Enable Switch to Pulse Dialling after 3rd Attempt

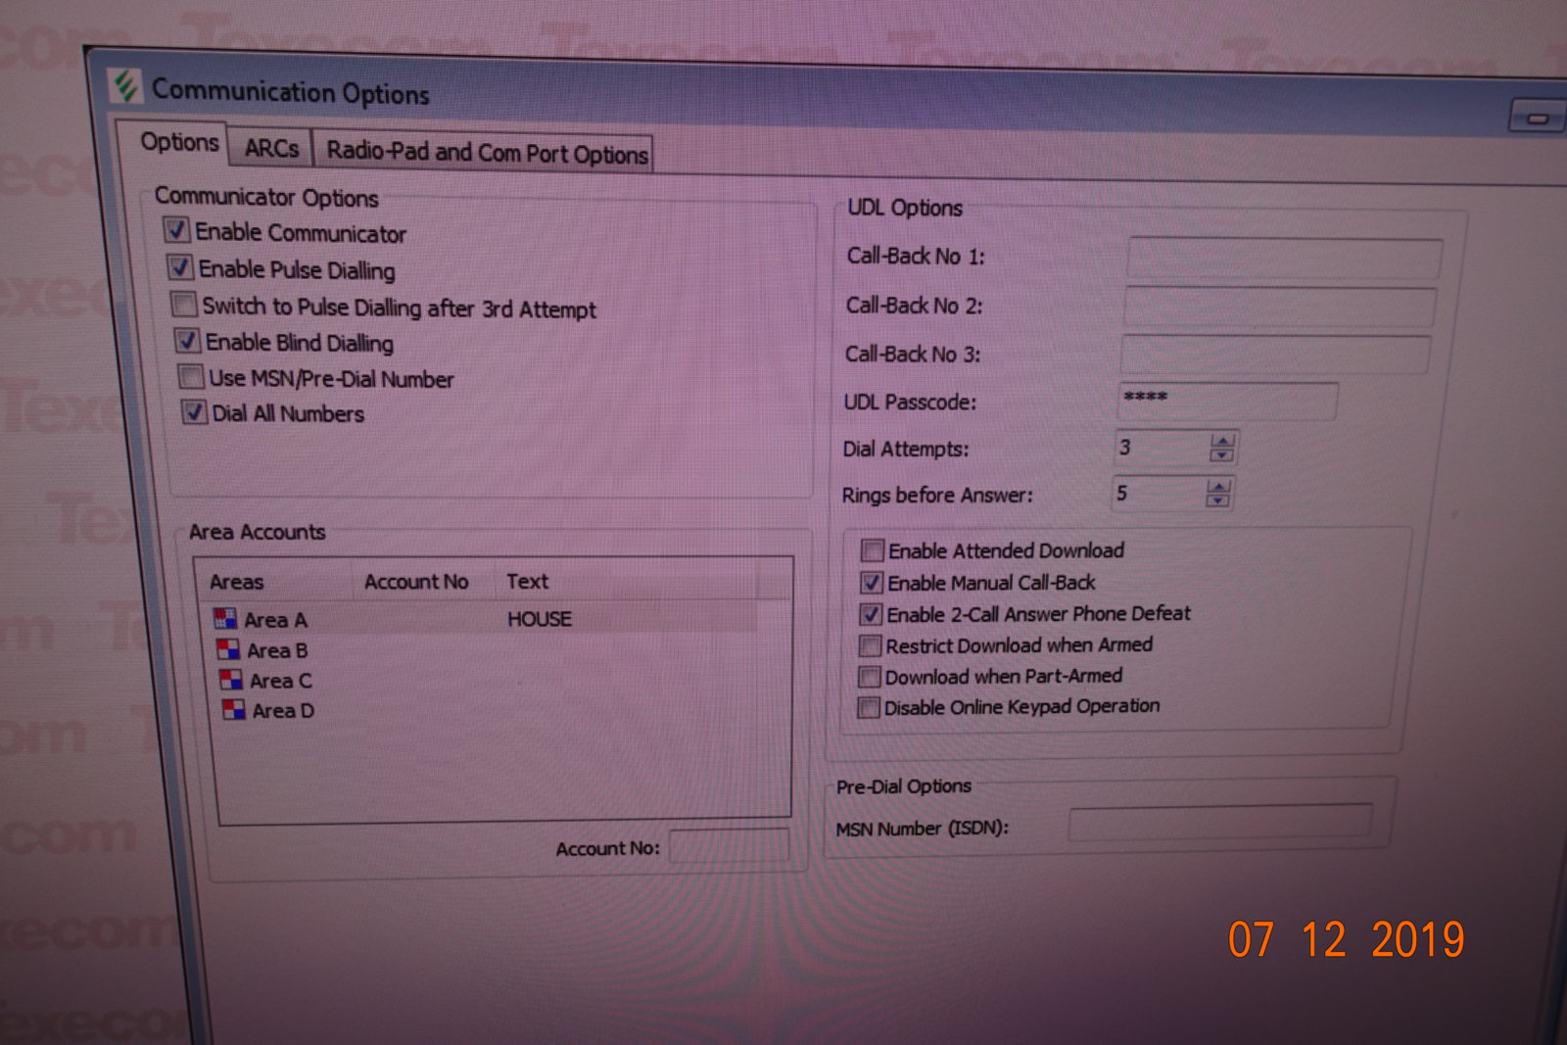coord(183,305)
